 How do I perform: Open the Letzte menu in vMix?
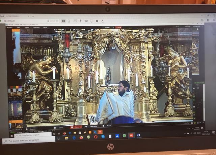pyautogui.click(x=45, y=28)
